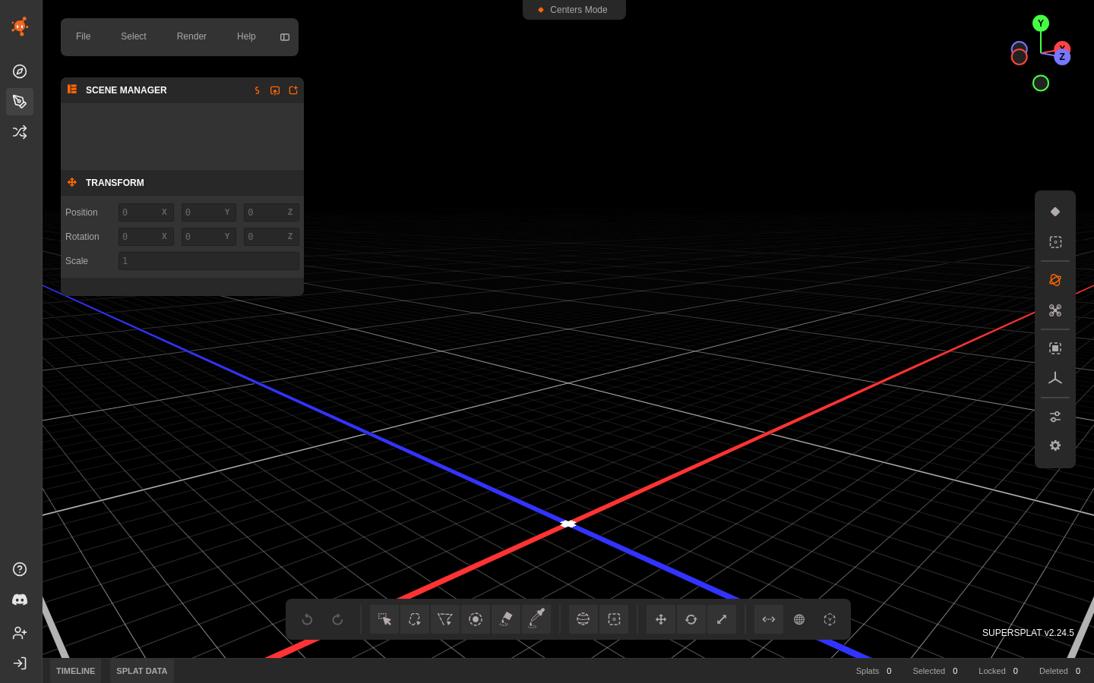Click the green Y axis gizmo
The width and height of the screenshot is (1094, 683).
[x=1041, y=24]
